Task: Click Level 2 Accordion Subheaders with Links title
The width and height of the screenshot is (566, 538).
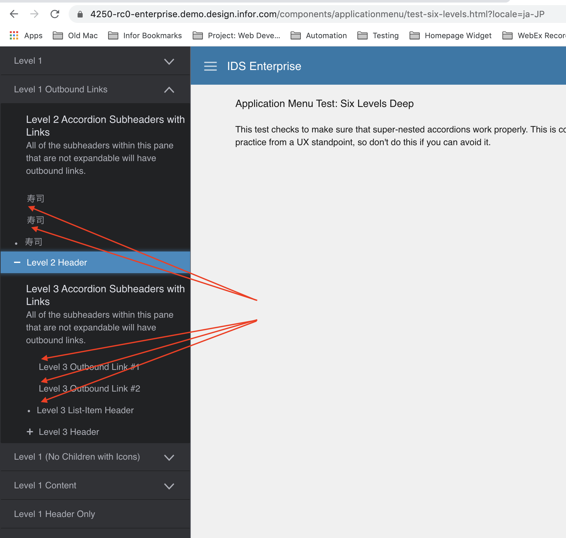Action: click(105, 126)
